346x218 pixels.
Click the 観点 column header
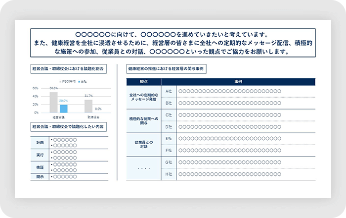click(x=144, y=82)
